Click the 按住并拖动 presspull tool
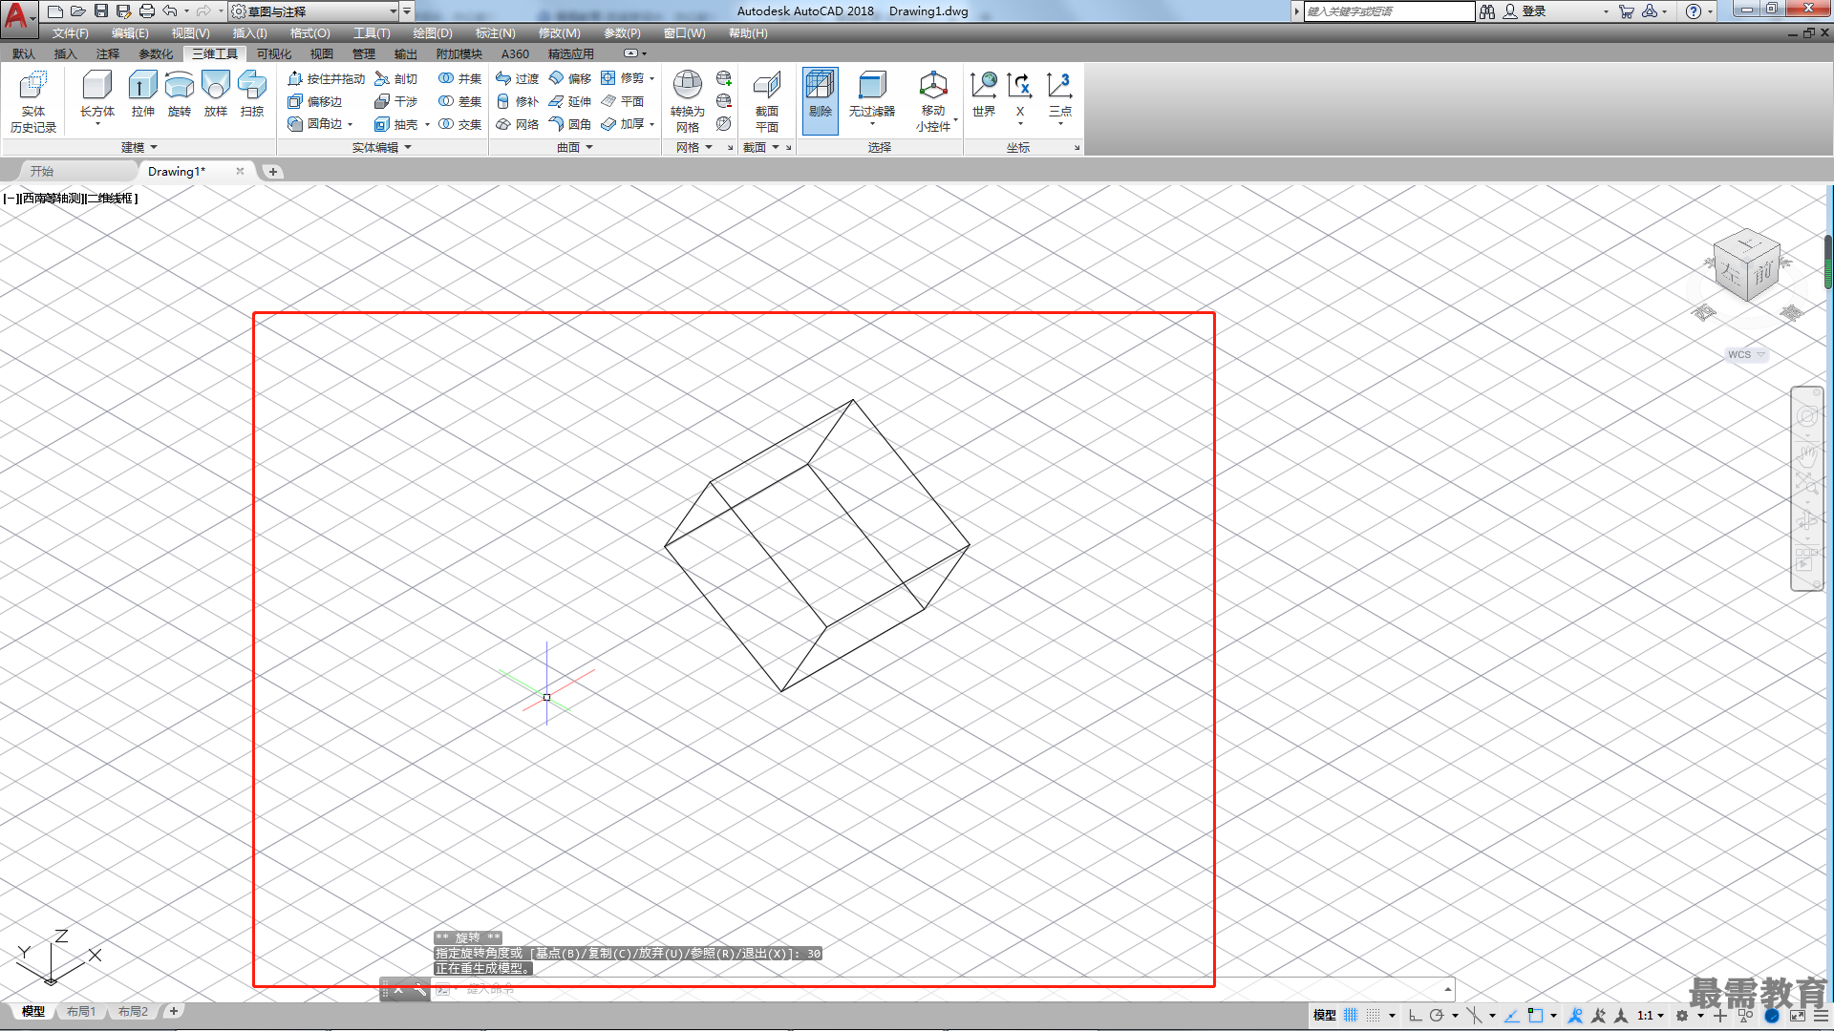The width and height of the screenshot is (1834, 1031). [326, 78]
